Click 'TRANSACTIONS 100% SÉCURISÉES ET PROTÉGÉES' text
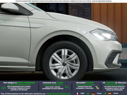 pyautogui.click(x=85, y=87)
